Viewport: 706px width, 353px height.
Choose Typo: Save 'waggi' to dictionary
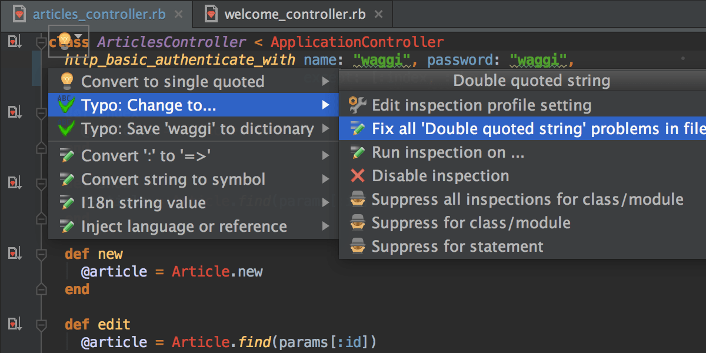(x=197, y=129)
